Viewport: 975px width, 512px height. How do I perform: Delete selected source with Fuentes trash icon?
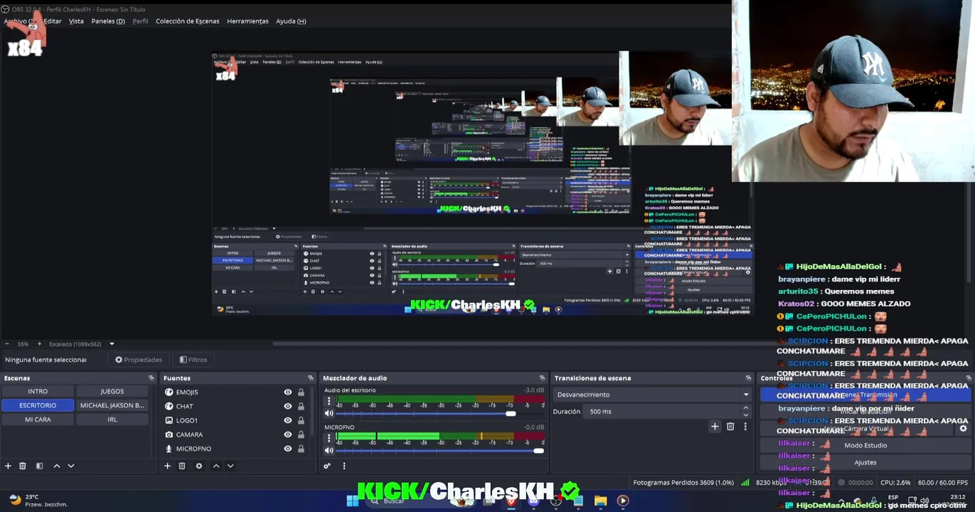182,466
